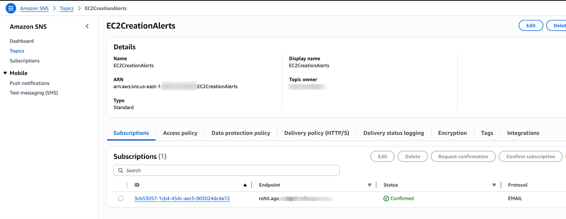Click the rohit.aga endpoint cell
Screen dimensions: 566x219
click(296, 198)
